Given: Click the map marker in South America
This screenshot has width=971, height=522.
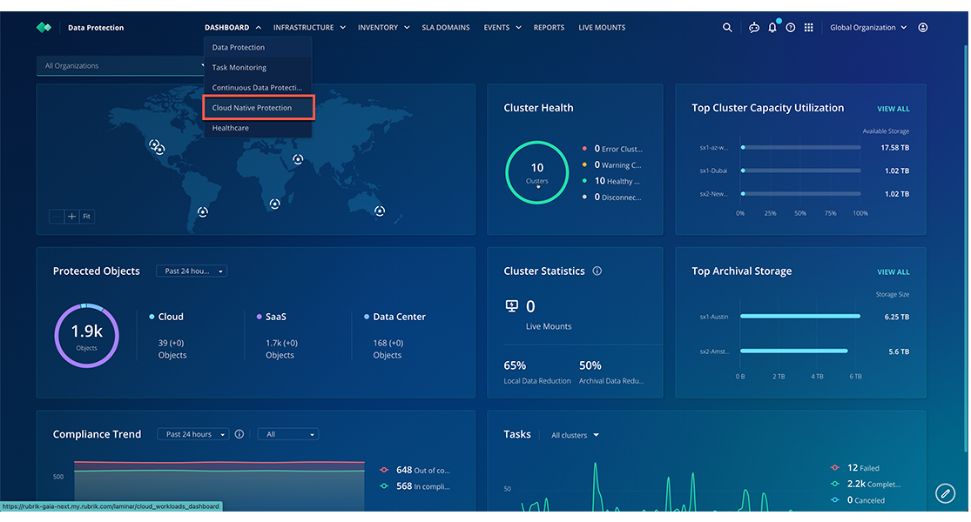Looking at the screenshot, I should [203, 211].
